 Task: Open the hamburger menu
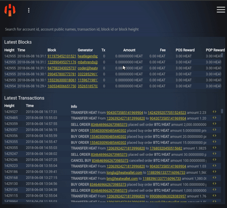pyautogui.click(x=221, y=10)
